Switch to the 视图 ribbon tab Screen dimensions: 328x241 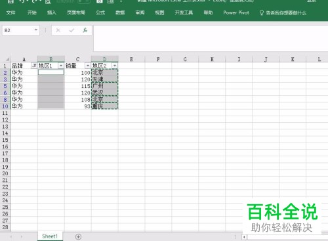pos(159,12)
